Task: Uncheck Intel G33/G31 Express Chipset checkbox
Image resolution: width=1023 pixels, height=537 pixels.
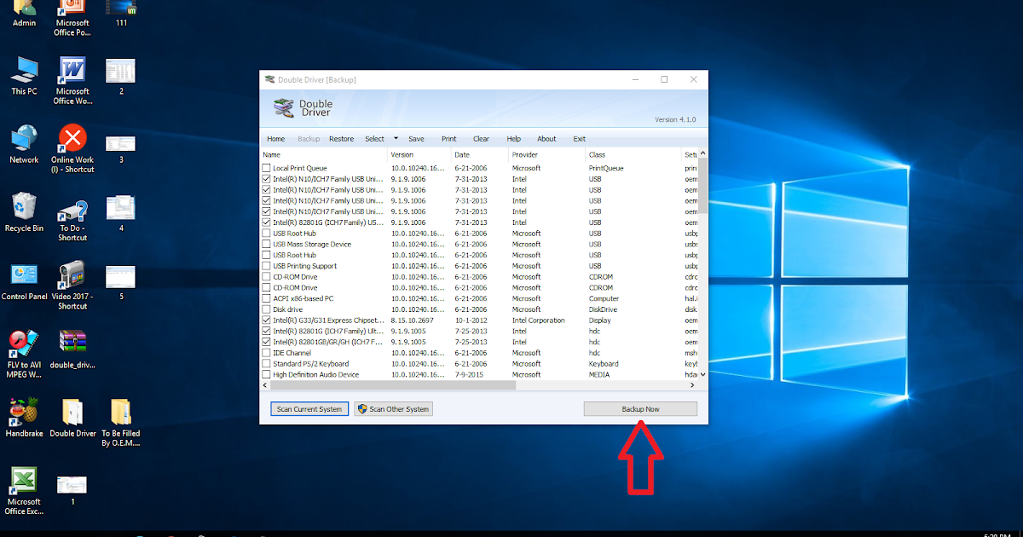Action: pos(267,320)
